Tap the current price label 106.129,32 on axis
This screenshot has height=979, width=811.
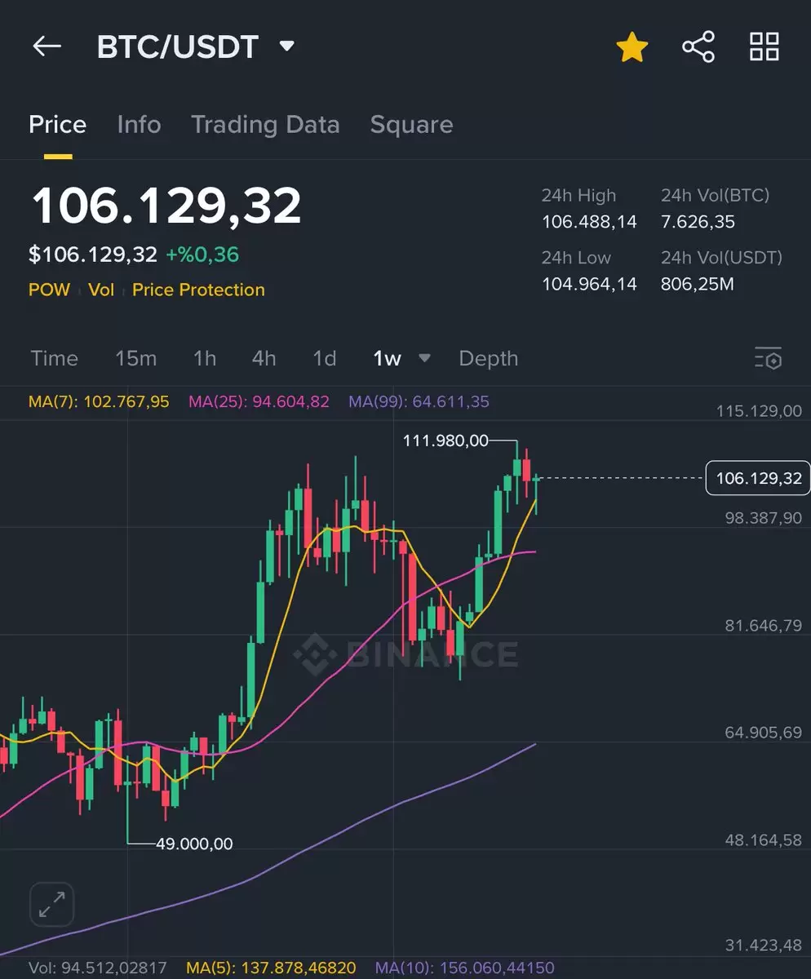(758, 478)
